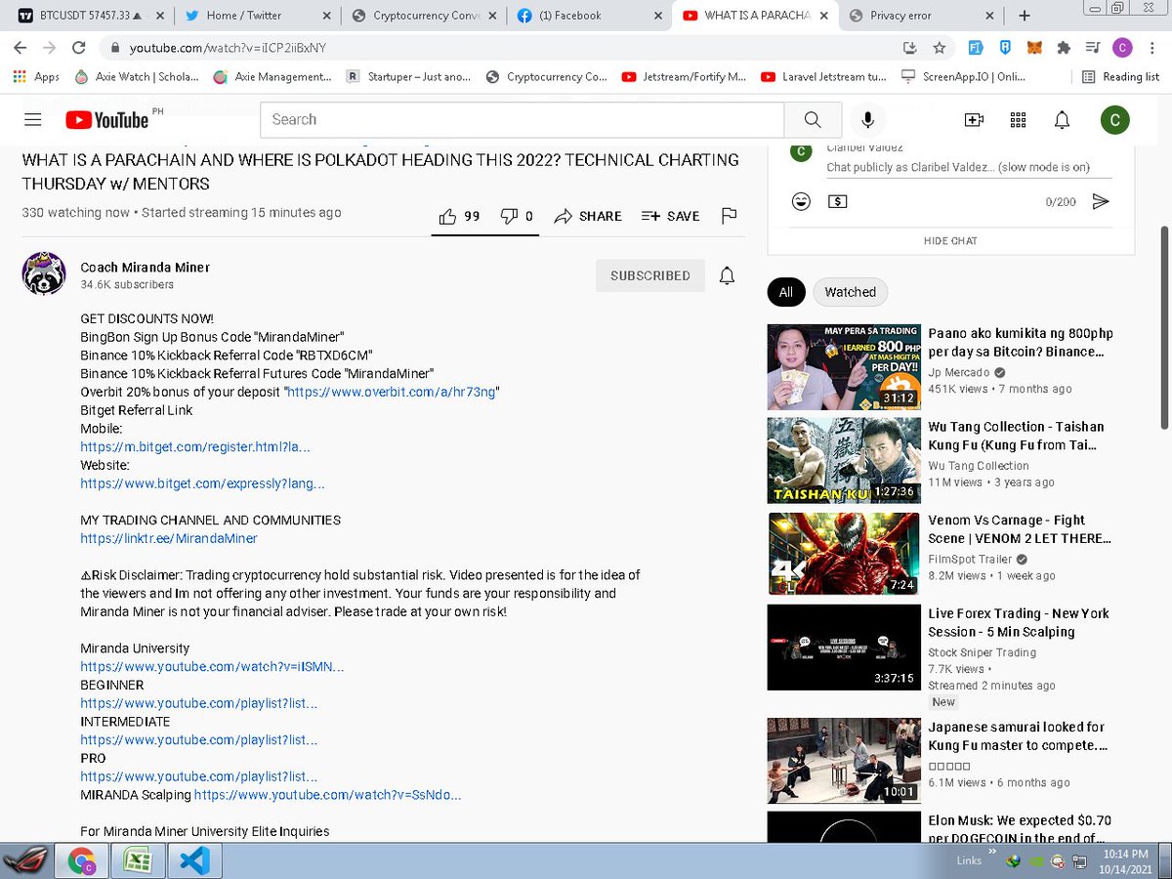Open the overbit.com referral link
Screen dimensions: 1172x879
coord(391,392)
